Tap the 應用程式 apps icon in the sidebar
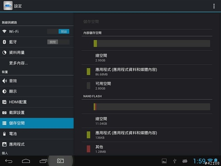Image resolution: width=221 pixels, height=166 pixels. (x=4, y=144)
